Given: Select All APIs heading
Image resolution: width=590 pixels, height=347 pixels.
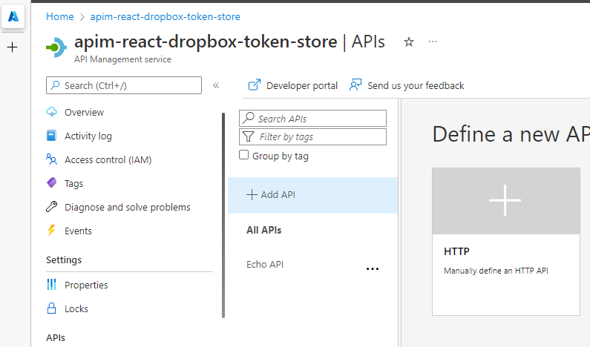Looking at the screenshot, I should pos(263,230).
